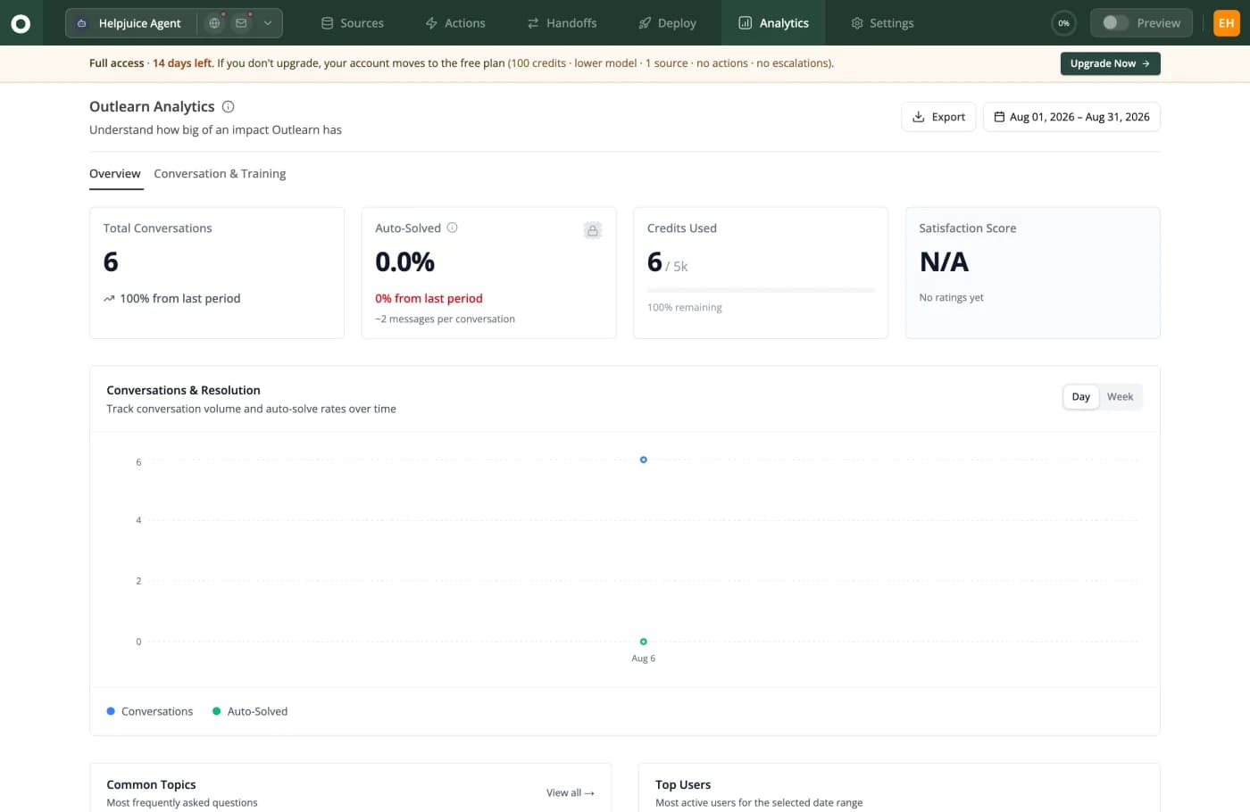Click the 0% usage ring indicator
1250x812 pixels.
point(1063,23)
